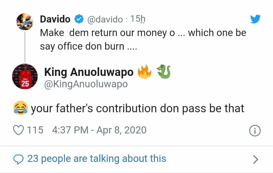The width and height of the screenshot is (273, 173).
Task: Click the reply speech bubble icon
Action: coord(19,159)
